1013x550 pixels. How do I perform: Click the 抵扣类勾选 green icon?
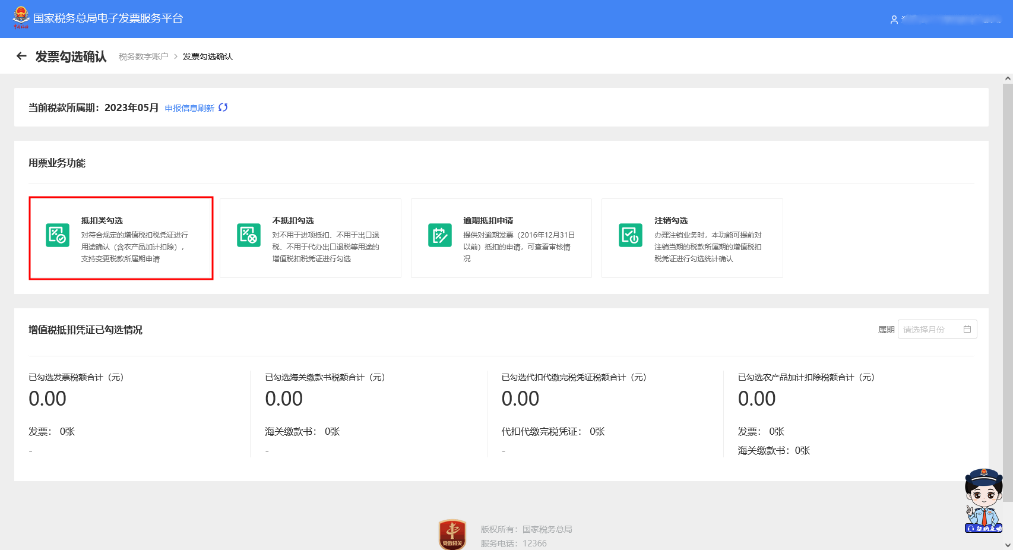[58, 235]
